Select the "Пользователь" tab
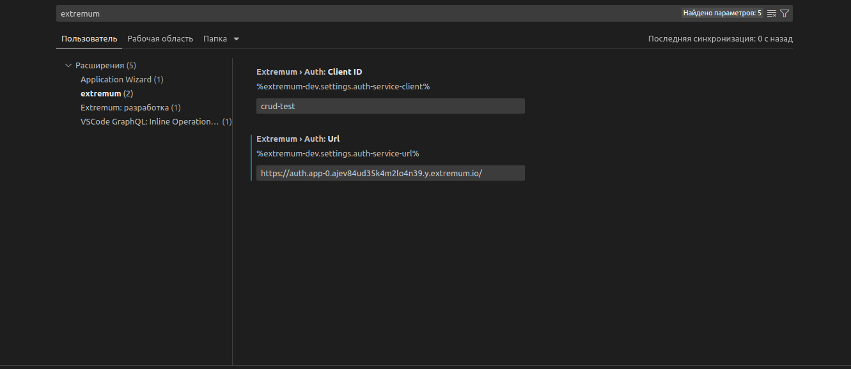 (89, 38)
